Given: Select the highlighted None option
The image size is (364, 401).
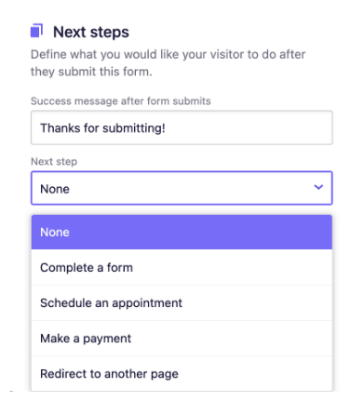Looking at the screenshot, I should (x=182, y=233).
